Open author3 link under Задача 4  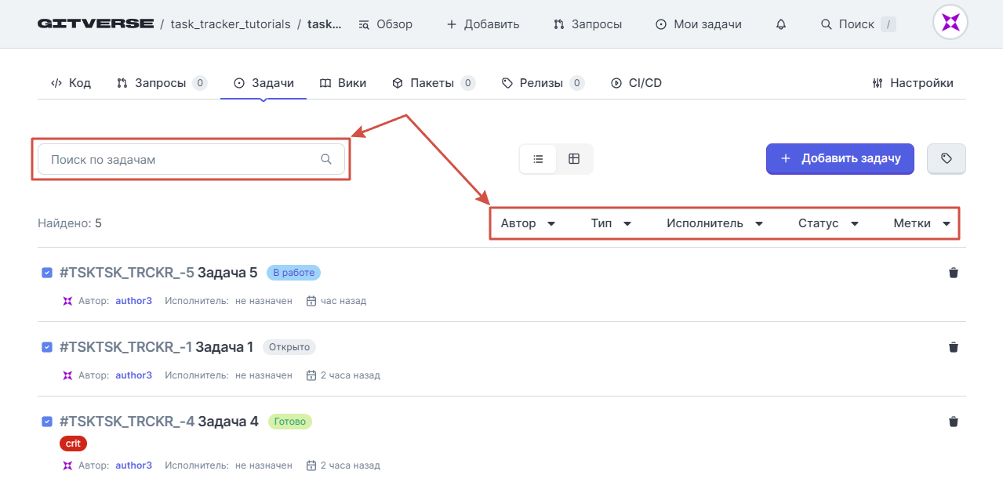[134, 465]
